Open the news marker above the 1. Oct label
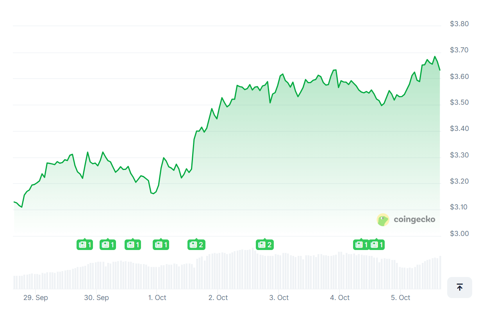Viewport: 480px width, 309px height. coord(161,245)
